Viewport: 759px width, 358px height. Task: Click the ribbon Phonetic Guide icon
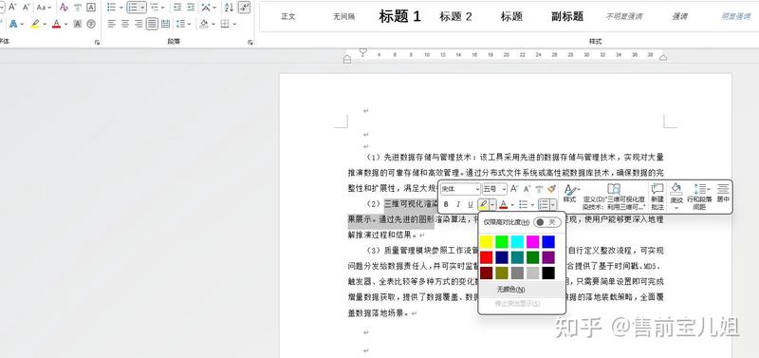point(78,8)
